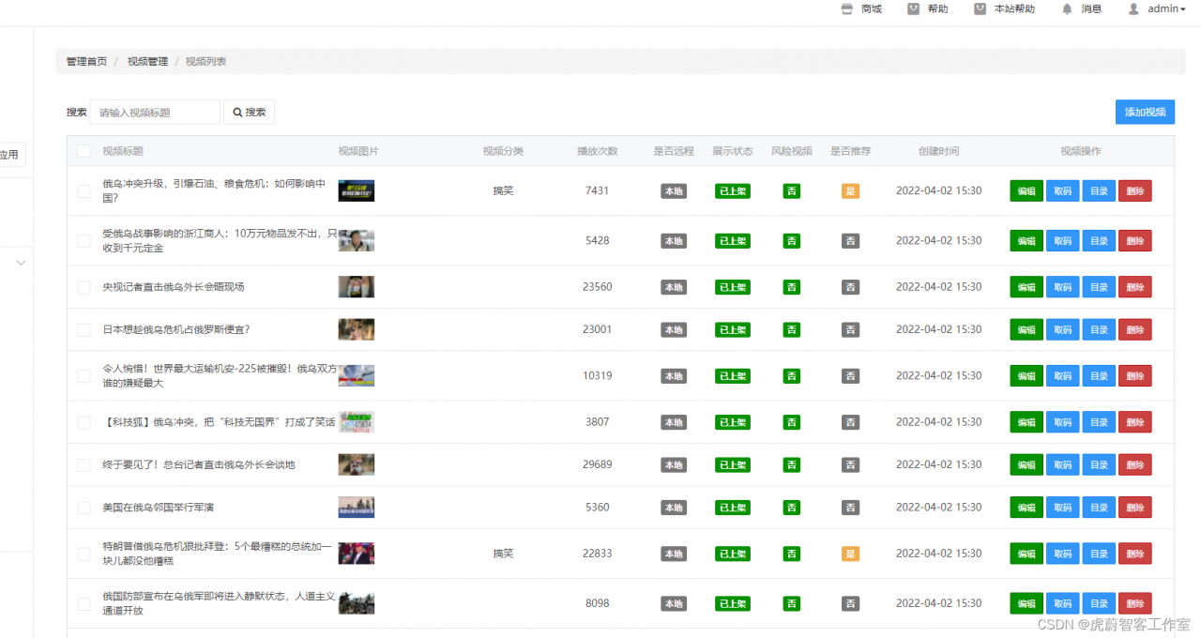Open the admin account dropdown
This screenshot has width=1201, height=638.
1166,8
